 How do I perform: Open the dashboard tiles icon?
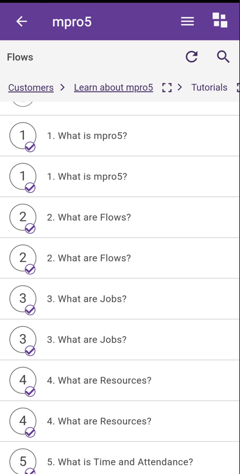(x=220, y=21)
